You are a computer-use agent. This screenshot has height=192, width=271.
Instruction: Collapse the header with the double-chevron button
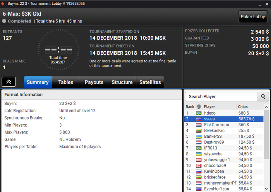tap(9, 82)
